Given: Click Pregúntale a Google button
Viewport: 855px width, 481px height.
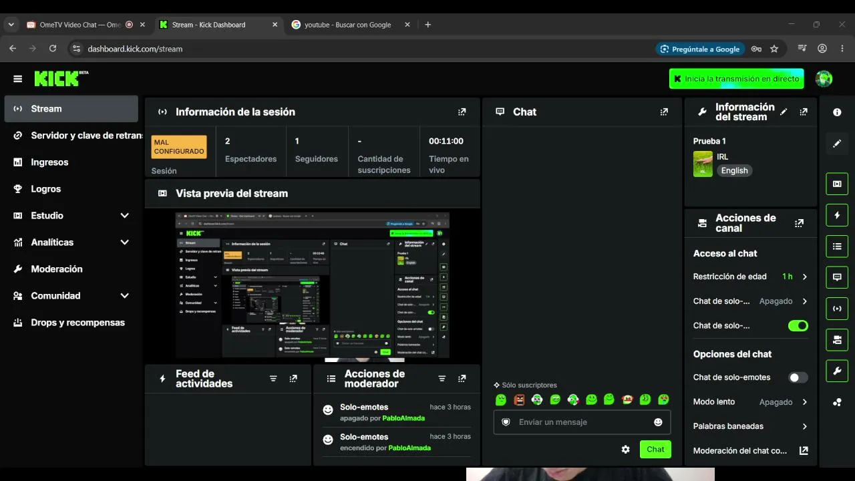Looking at the screenshot, I should click(x=699, y=49).
